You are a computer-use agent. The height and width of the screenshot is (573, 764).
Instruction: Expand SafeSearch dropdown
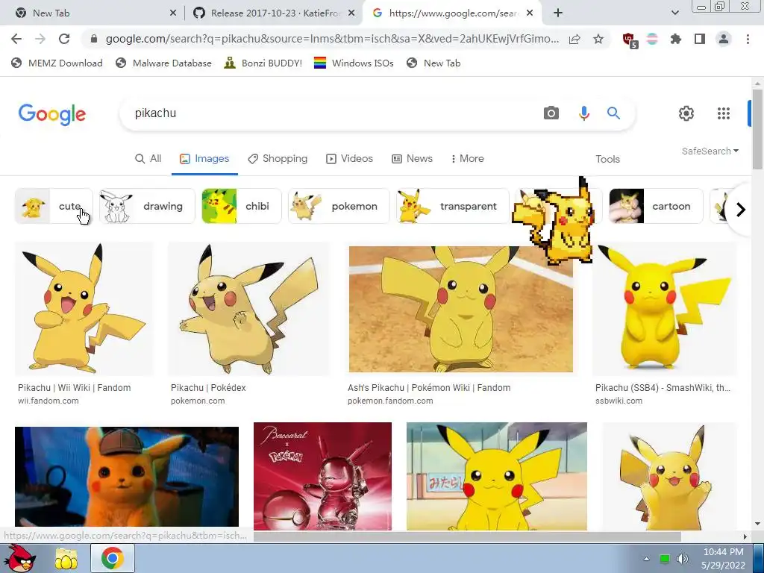pyautogui.click(x=710, y=151)
